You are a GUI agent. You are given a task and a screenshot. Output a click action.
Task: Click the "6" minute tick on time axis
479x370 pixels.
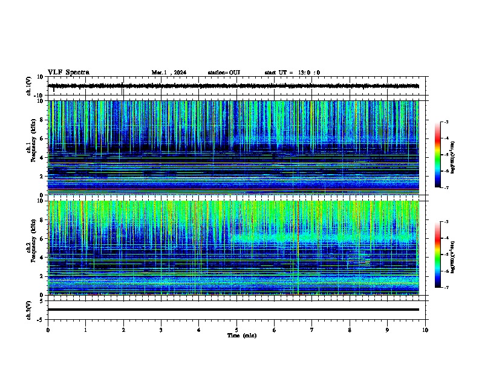tap(275, 330)
